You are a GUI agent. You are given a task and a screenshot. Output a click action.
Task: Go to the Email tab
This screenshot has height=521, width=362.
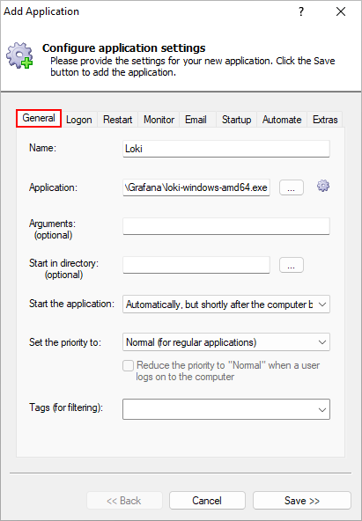[196, 120]
